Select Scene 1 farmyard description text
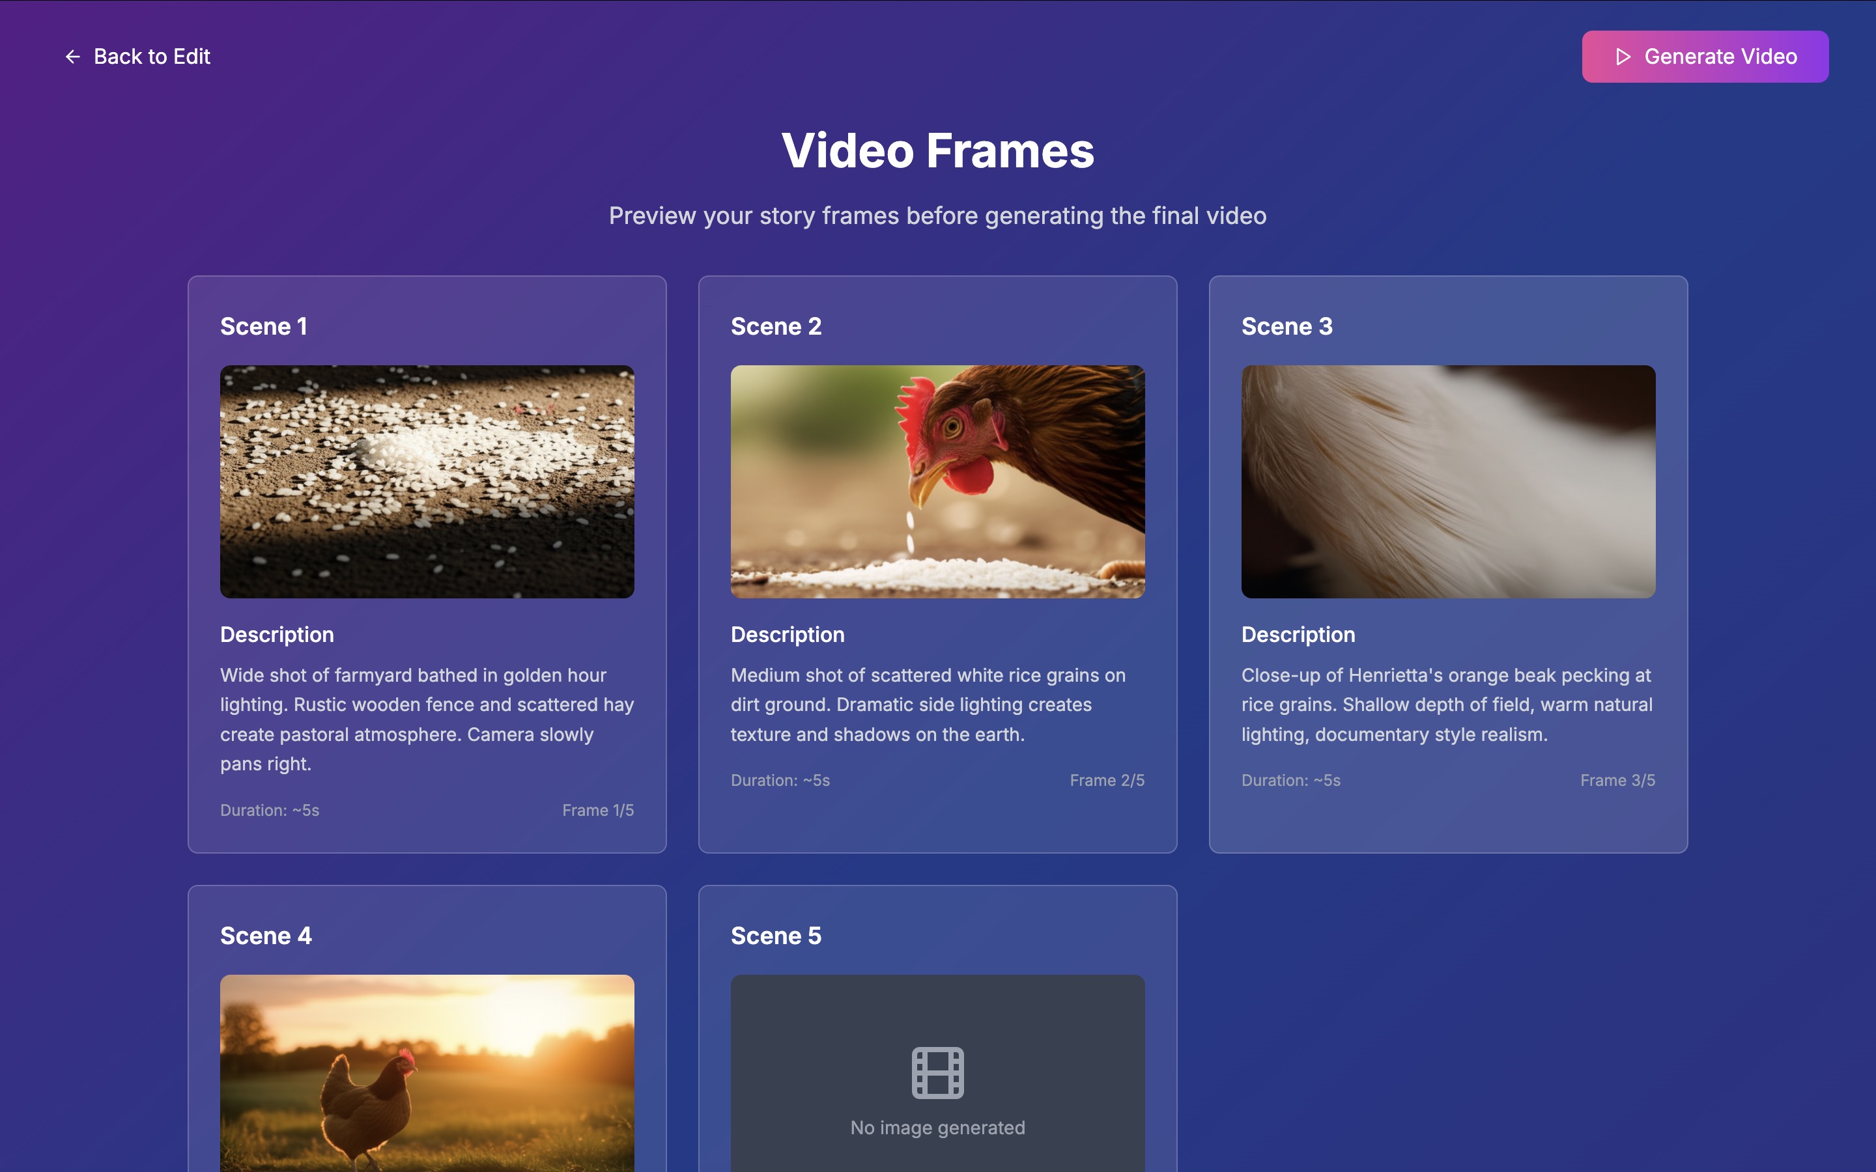1876x1172 pixels. (x=427, y=719)
